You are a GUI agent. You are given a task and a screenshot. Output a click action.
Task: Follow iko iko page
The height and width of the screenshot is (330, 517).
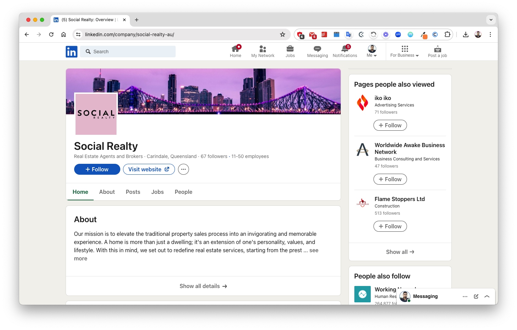(x=390, y=125)
